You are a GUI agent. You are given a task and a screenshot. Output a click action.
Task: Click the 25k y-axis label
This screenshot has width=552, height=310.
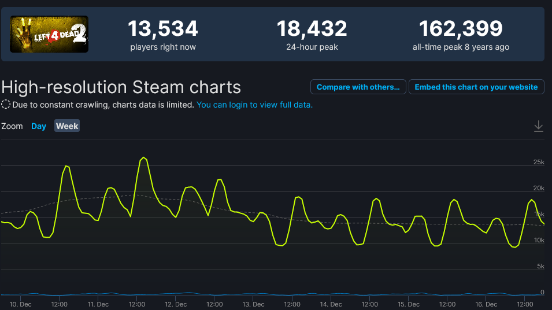(x=539, y=162)
